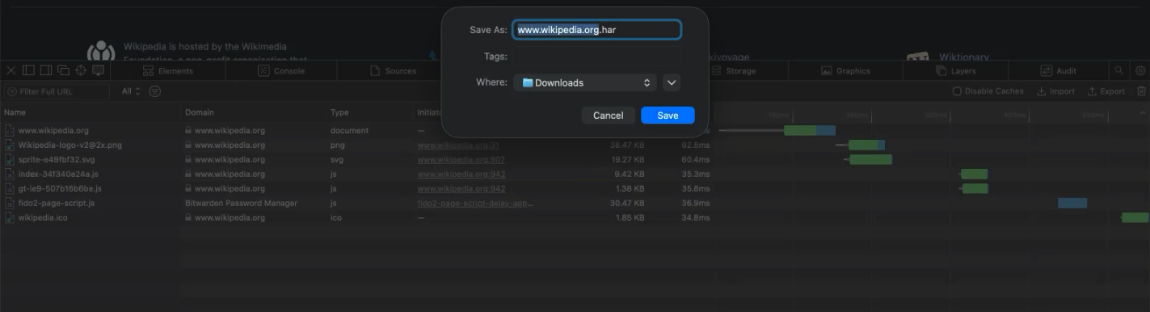This screenshot has height=312, width=1150.
Task: Click the script icon for index-34f340e24a.js
Action: [x=10, y=174]
